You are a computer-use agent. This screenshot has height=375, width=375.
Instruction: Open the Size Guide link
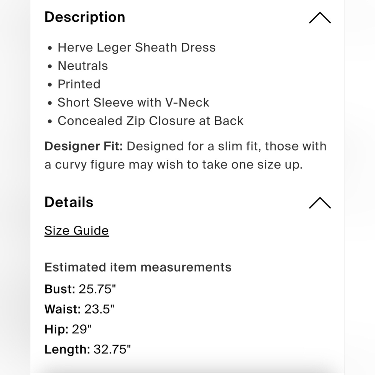point(76,231)
